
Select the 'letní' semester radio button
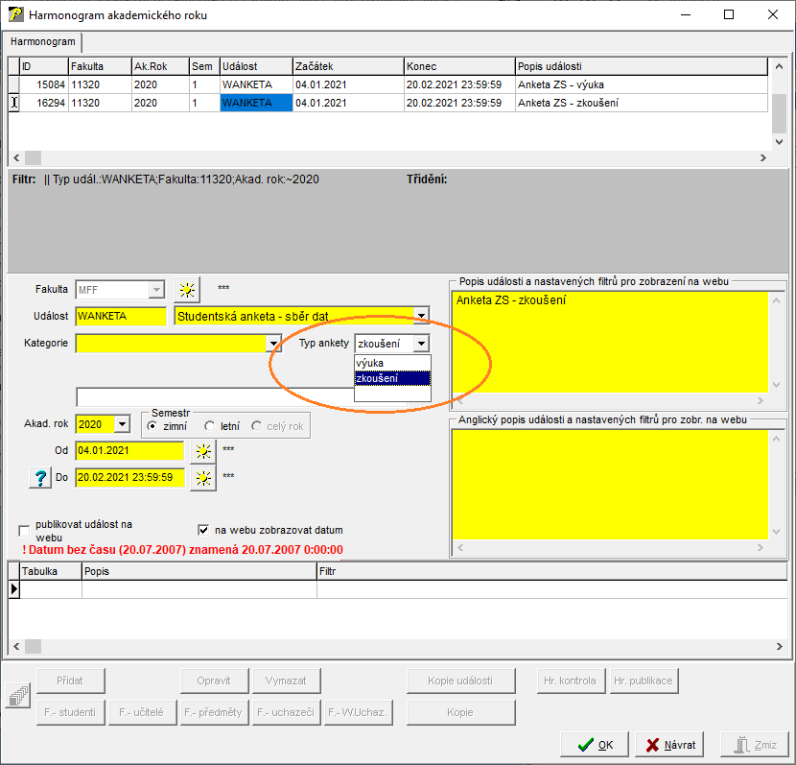209,425
